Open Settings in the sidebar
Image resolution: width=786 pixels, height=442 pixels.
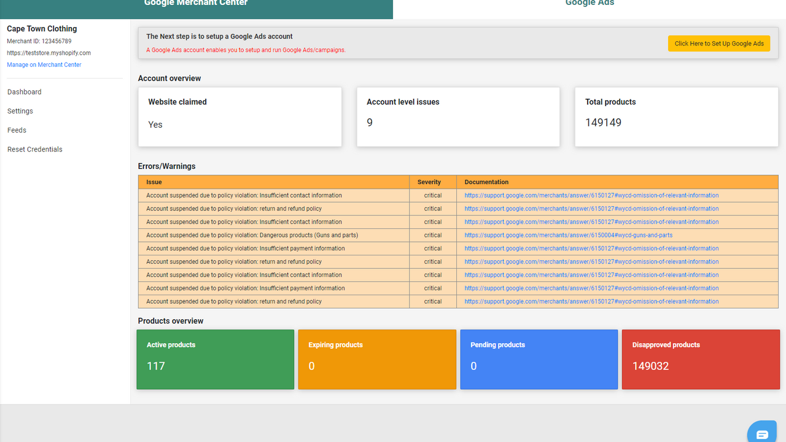[20, 111]
